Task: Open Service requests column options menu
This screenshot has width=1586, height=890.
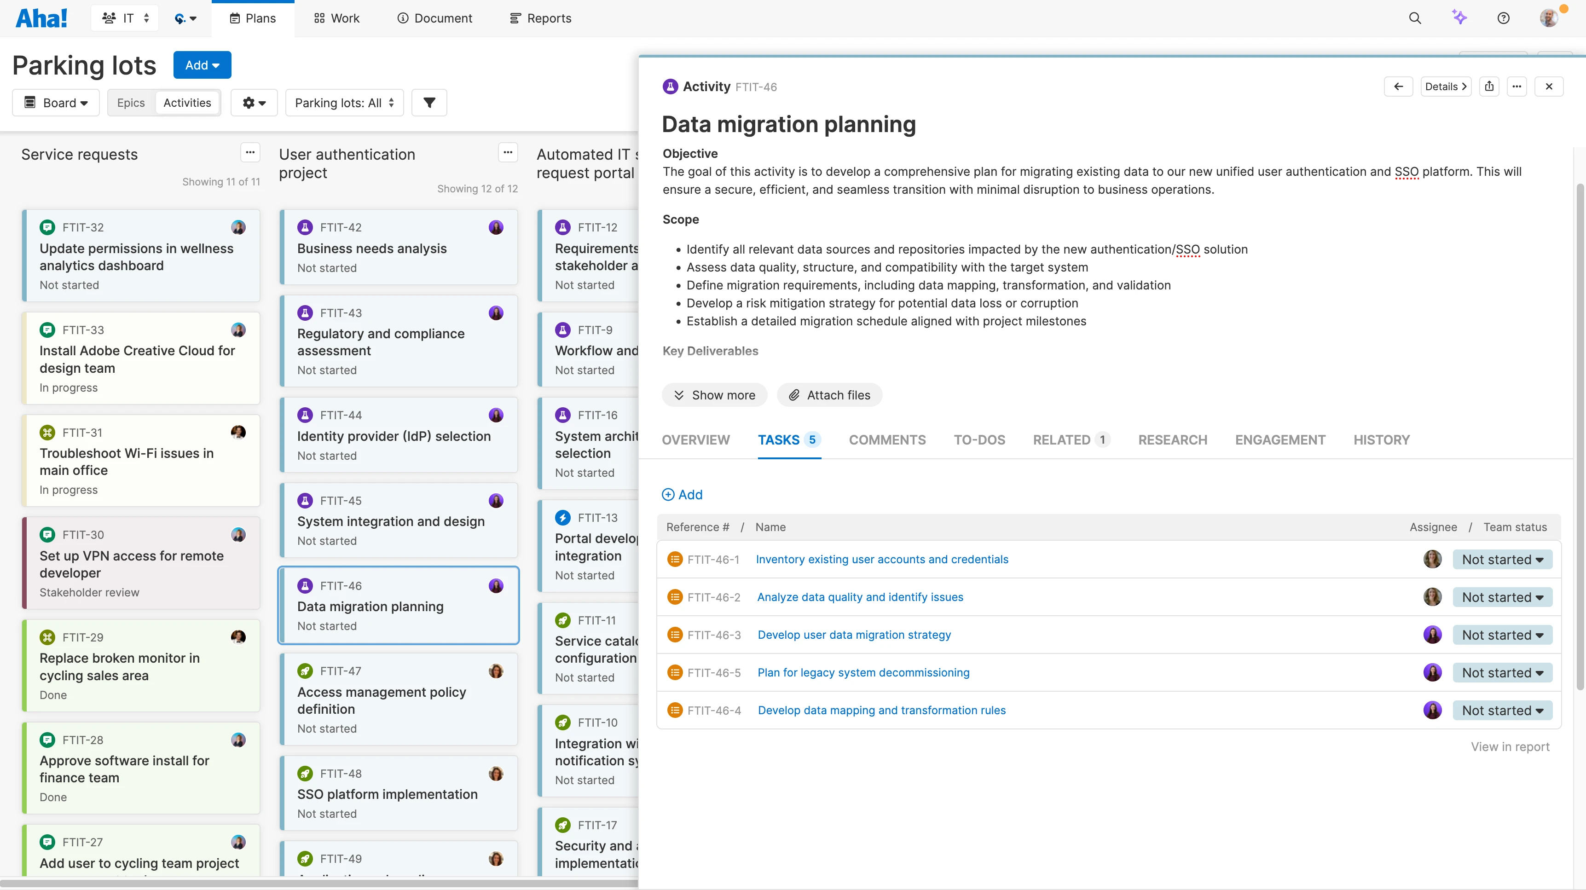Action: click(x=250, y=153)
